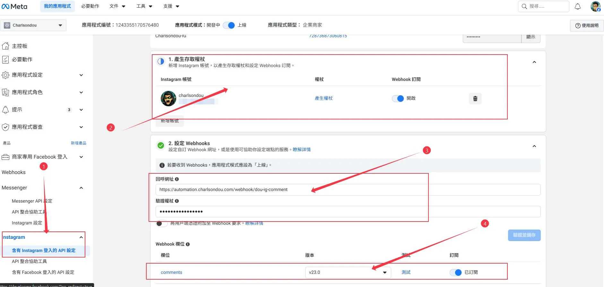Click the green check status icon for step 2
The width and height of the screenshot is (604, 287).
(161, 145)
